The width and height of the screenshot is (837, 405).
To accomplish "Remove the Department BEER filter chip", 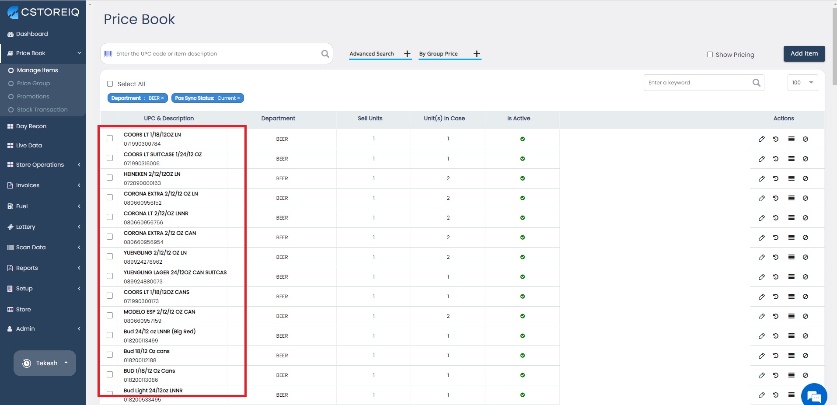I will (x=162, y=98).
